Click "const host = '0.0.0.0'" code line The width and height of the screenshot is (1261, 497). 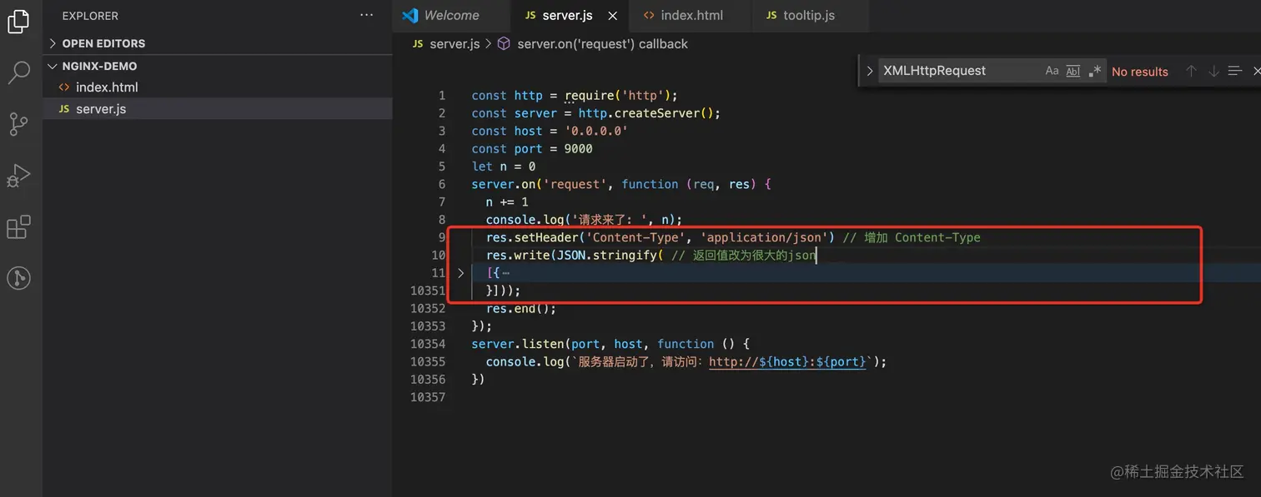[x=550, y=131]
